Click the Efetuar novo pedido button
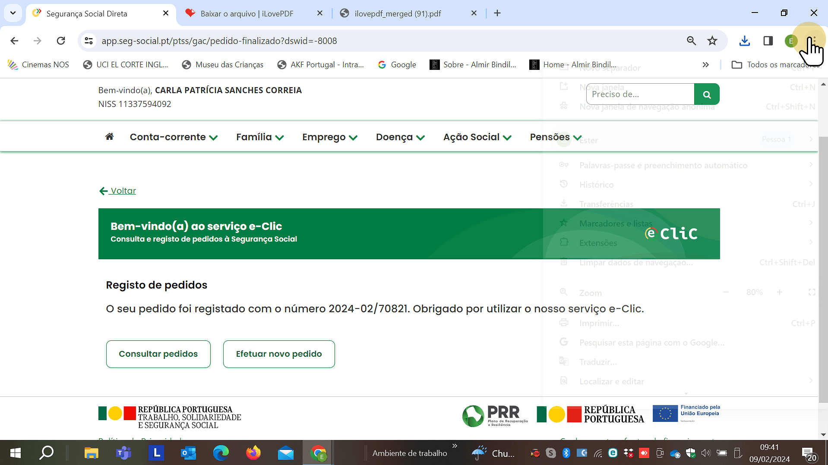Image resolution: width=828 pixels, height=465 pixels. (279, 354)
